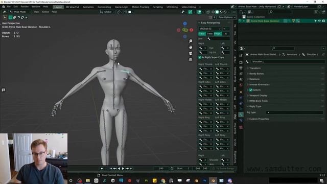This screenshot has width=327, height=184.
Task: Toggle the Deform checkbox
Action: coord(251,90)
